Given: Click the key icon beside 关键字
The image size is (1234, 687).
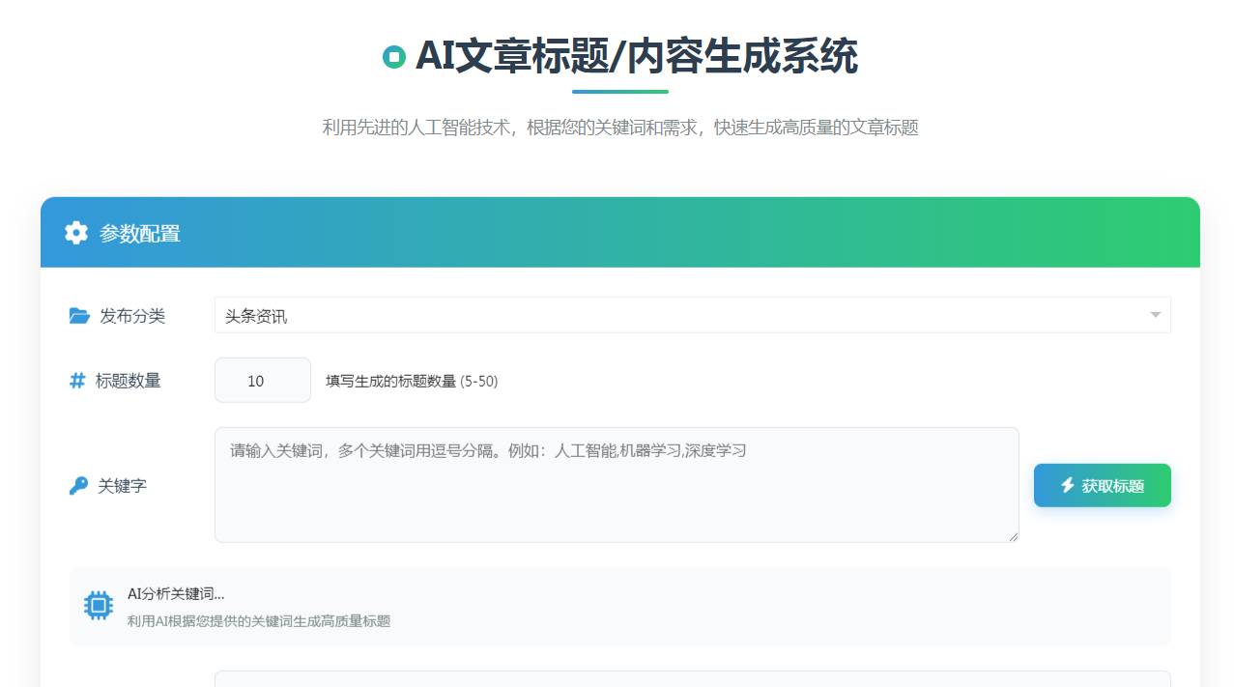Looking at the screenshot, I should [78, 486].
